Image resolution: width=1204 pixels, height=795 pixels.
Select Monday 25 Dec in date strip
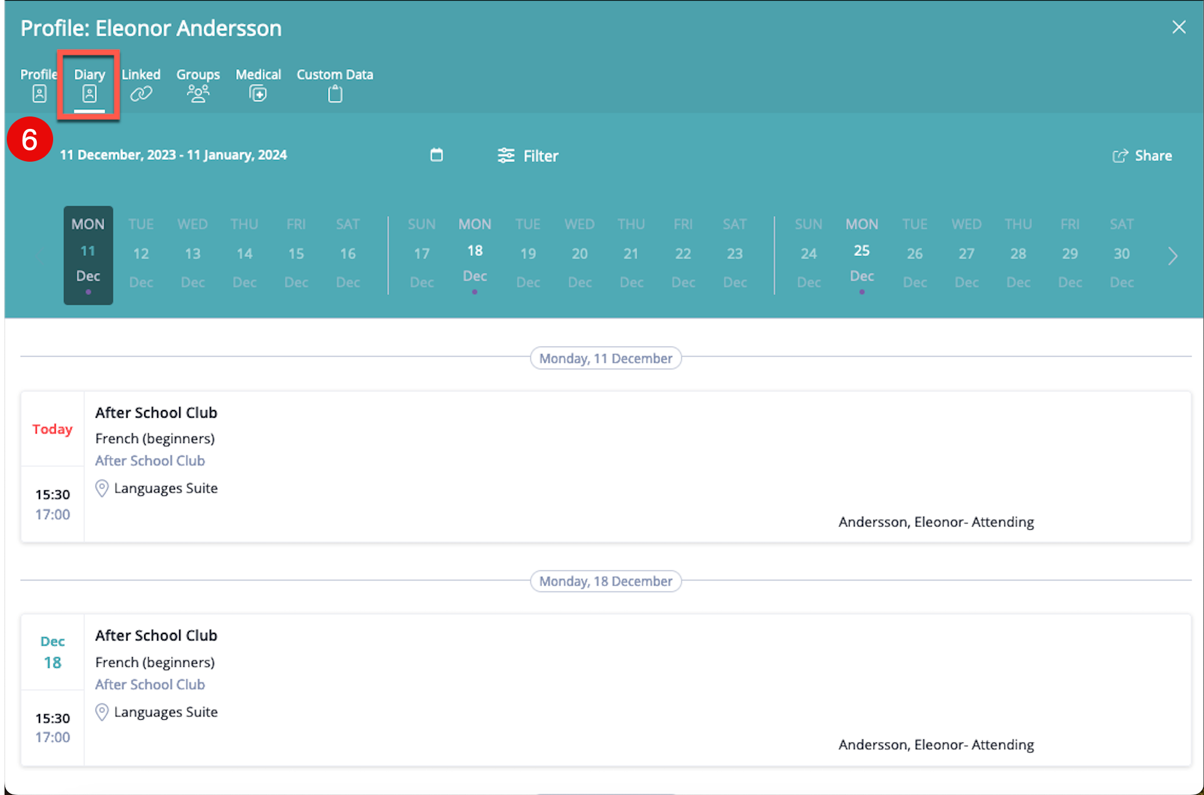tap(861, 253)
